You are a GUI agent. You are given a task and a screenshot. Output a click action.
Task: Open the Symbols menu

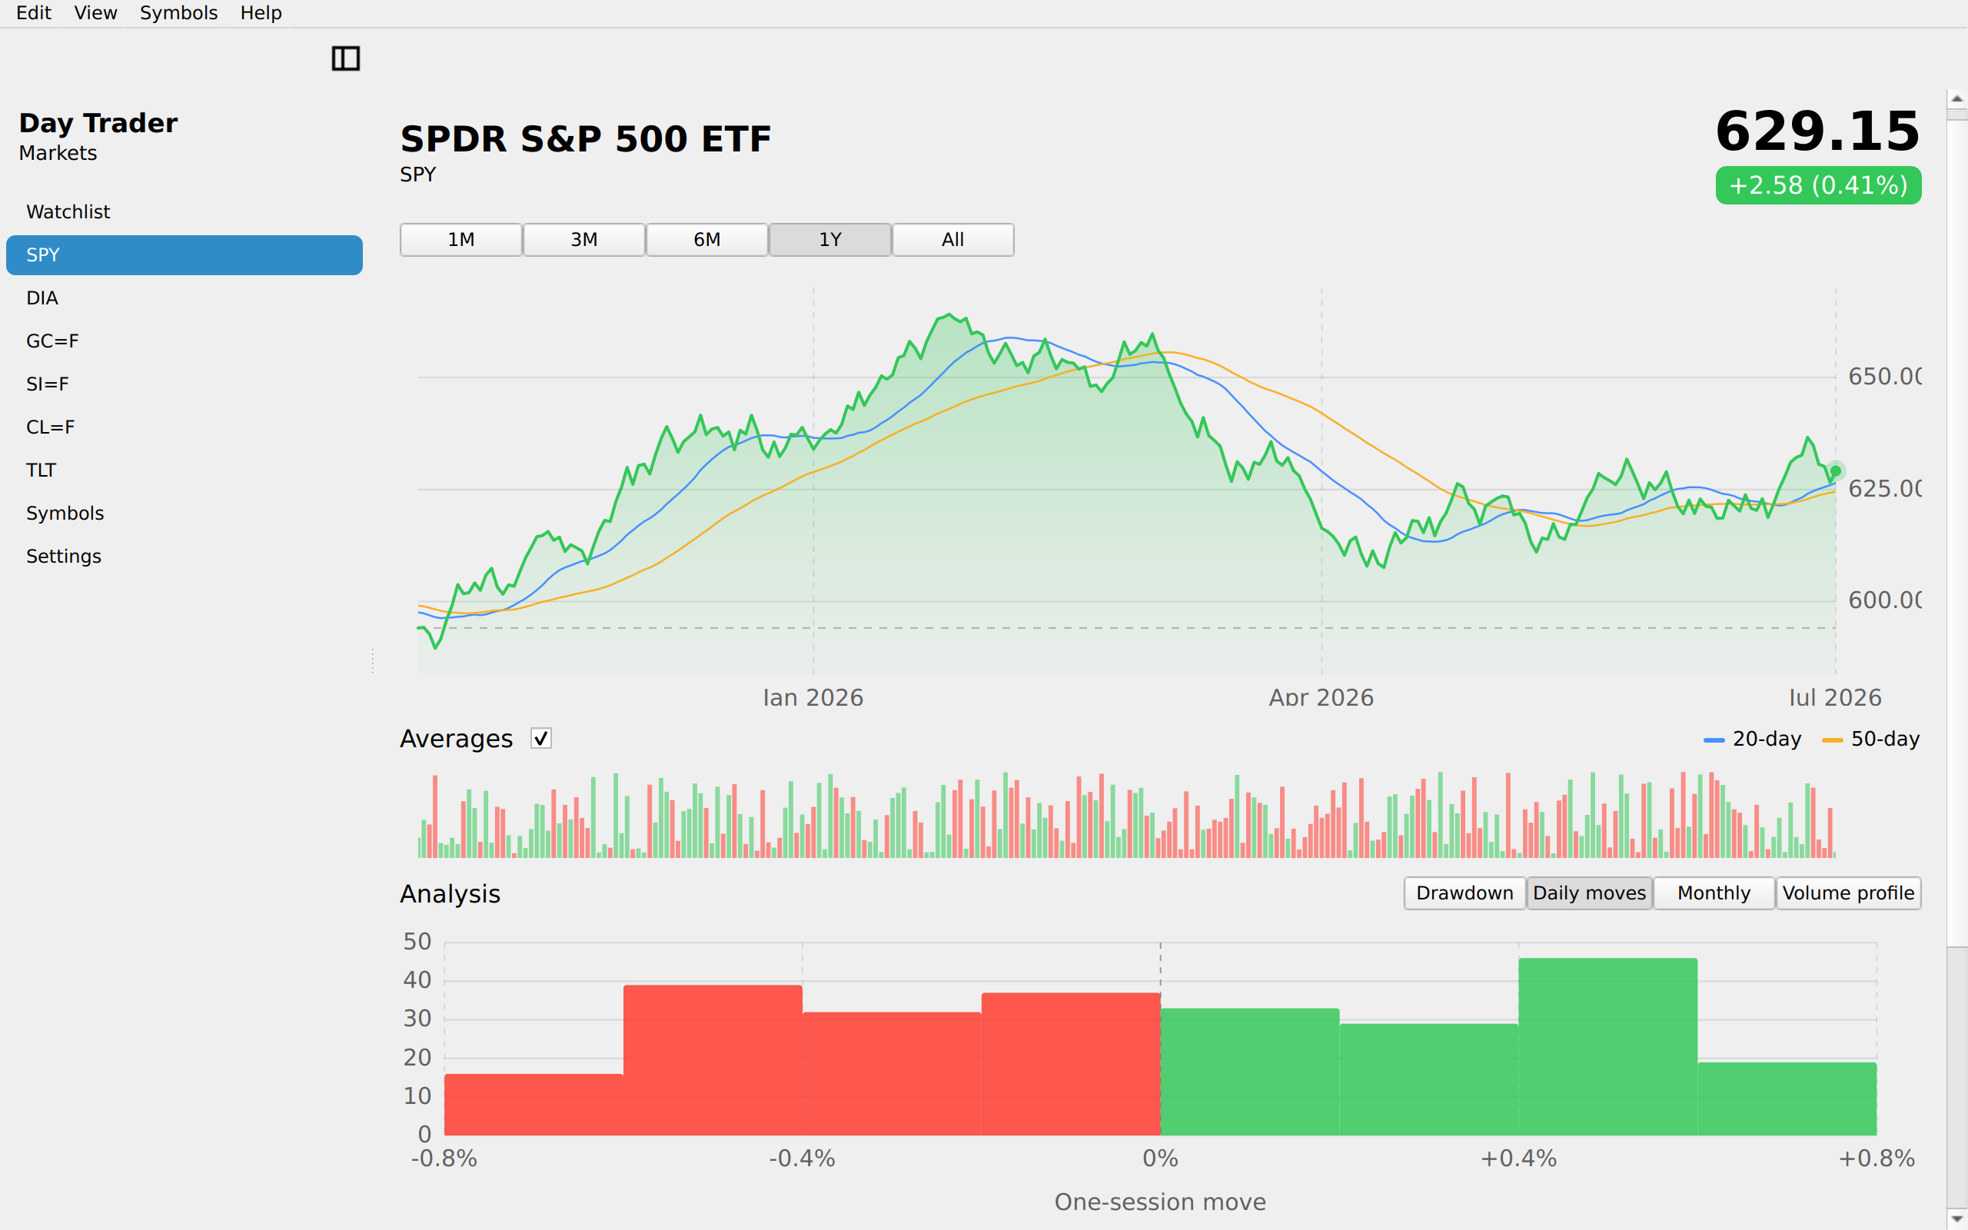coord(179,13)
